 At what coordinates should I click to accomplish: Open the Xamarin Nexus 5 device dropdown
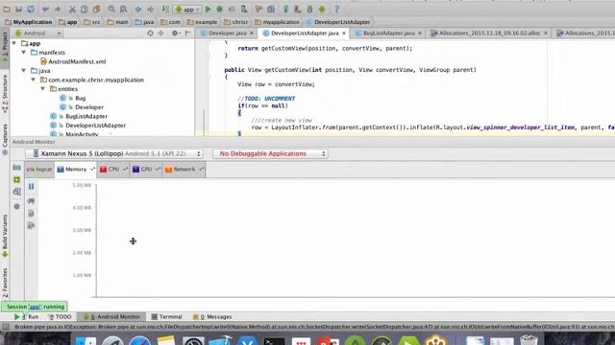(x=114, y=153)
